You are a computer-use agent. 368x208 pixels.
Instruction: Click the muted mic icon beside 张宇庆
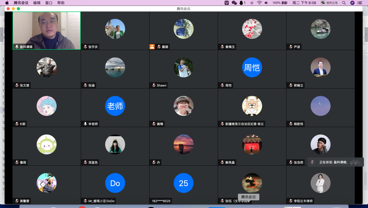pos(85,47)
